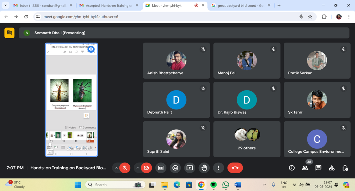Click the 29 others participant tile
The height and width of the screenshot is (191, 355).
(247, 139)
